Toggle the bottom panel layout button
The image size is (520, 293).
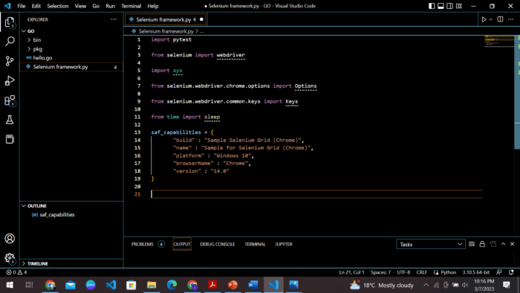click(441, 6)
